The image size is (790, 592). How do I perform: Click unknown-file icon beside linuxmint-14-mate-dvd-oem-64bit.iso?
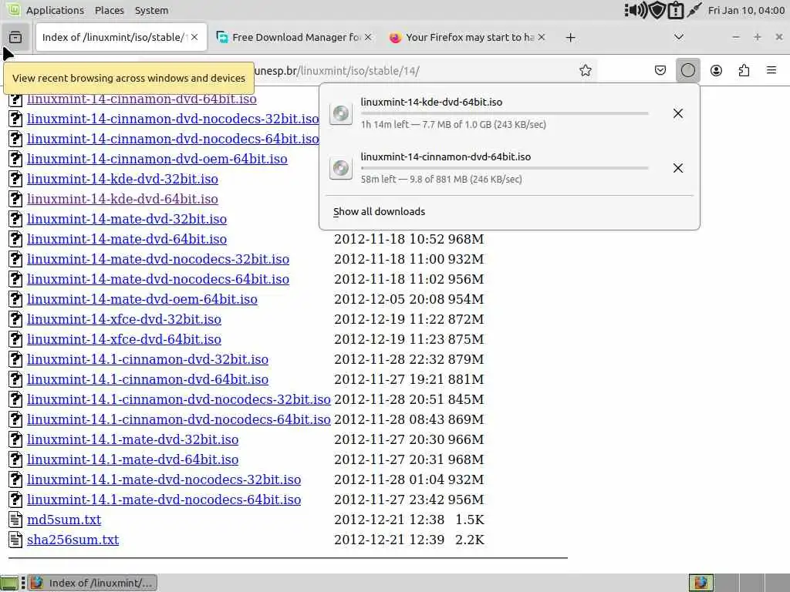[15, 299]
